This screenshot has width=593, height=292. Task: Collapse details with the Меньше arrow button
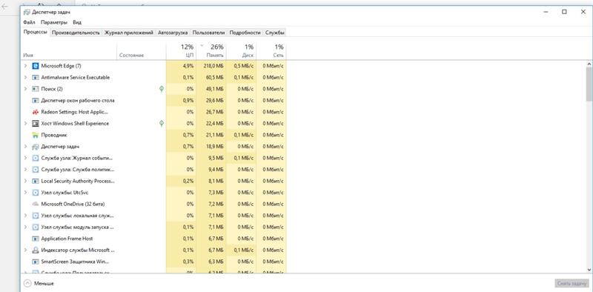[x=27, y=283]
